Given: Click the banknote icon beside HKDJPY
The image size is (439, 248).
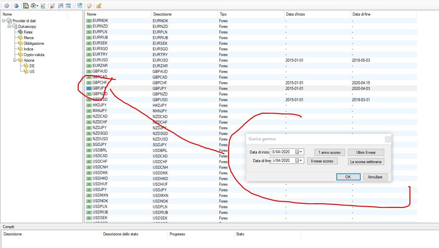Looking at the screenshot, I should coord(89,105).
